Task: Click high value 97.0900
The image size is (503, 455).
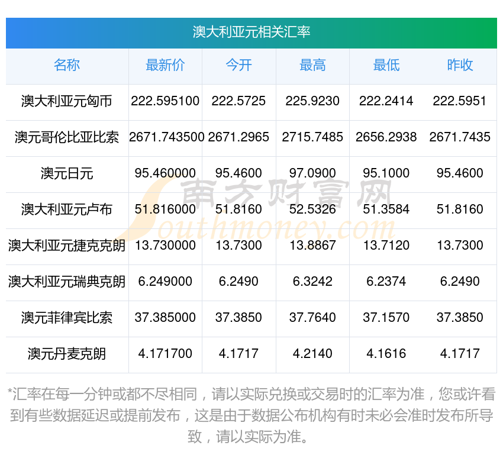Action: 312,173
